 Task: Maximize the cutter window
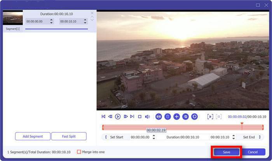point(258,5)
